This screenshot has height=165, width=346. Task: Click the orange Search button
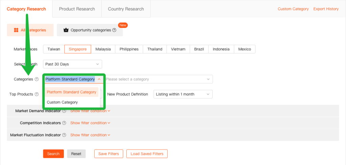click(x=53, y=154)
